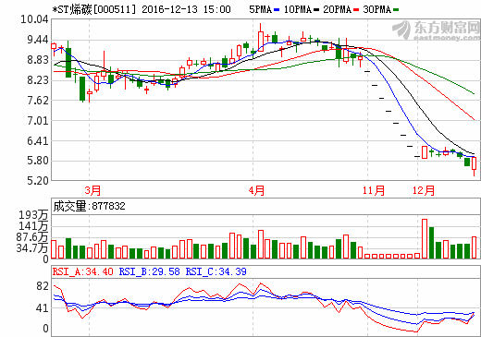481x337 pixels.
Task: Click the 20PMA red legend swatch
Action: click(356, 10)
